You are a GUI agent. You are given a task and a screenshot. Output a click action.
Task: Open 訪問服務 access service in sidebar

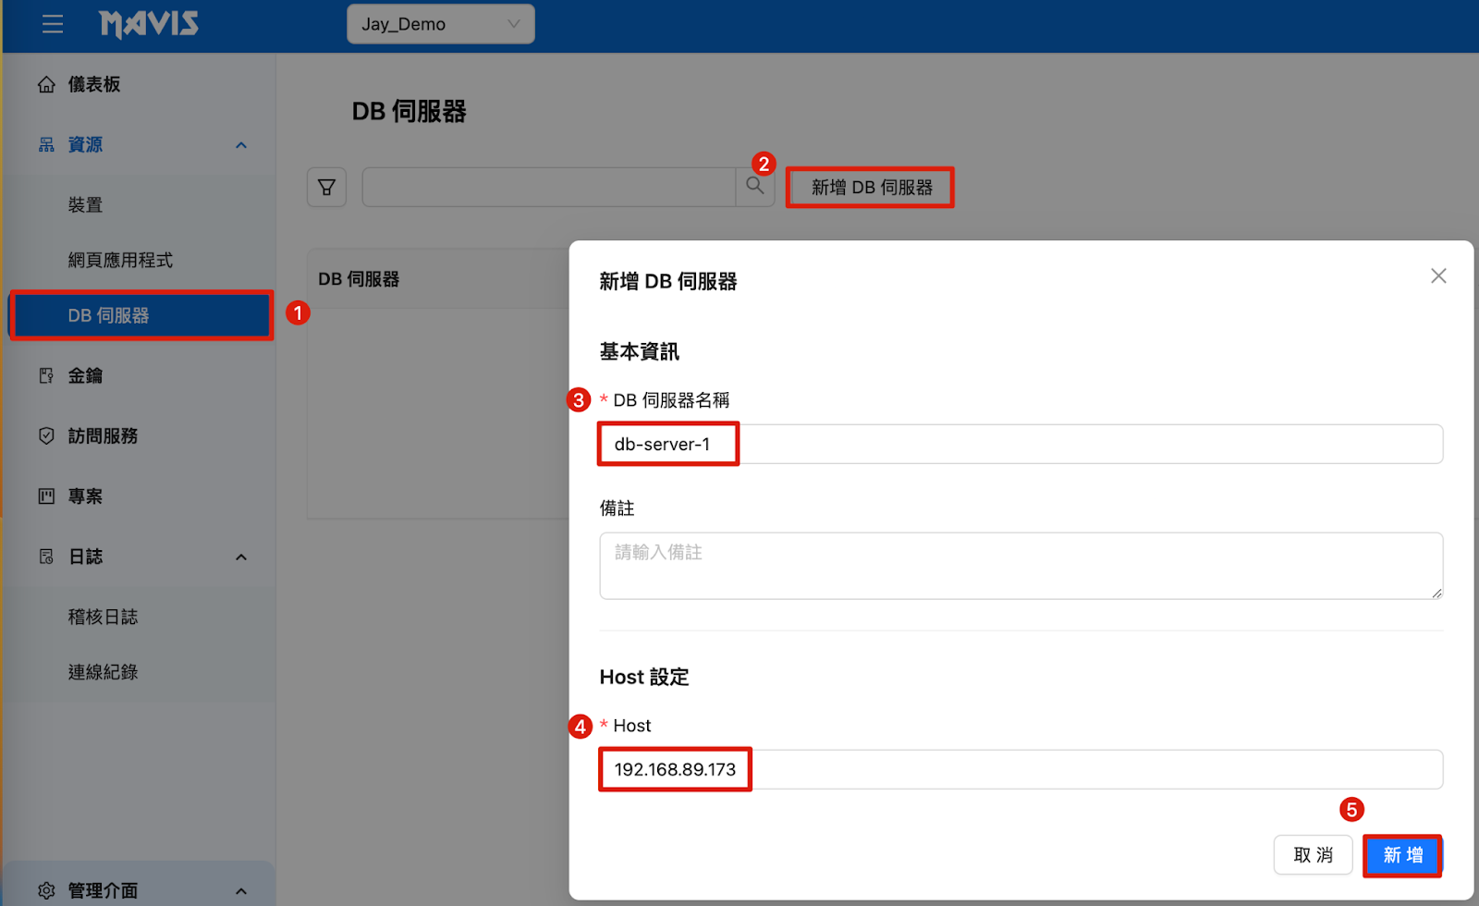pos(102,435)
